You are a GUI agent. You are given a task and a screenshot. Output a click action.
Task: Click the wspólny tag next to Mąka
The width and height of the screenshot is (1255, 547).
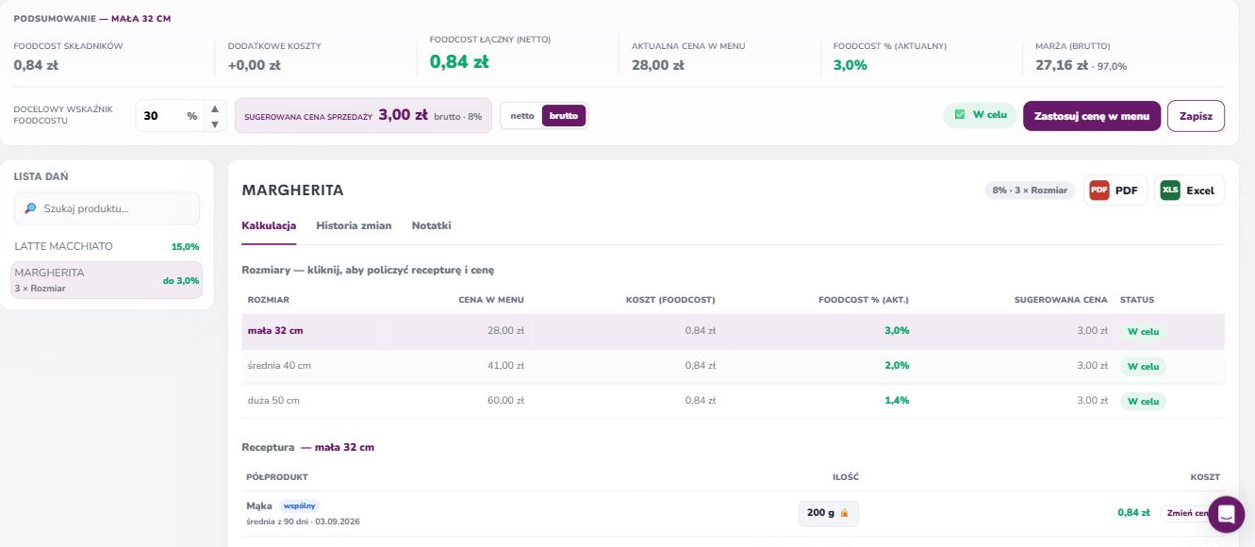click(299, 506)
